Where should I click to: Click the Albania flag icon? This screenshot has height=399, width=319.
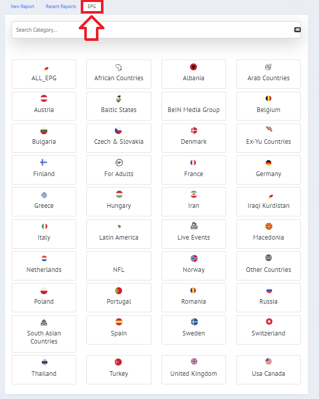click(x=193, y=67)
